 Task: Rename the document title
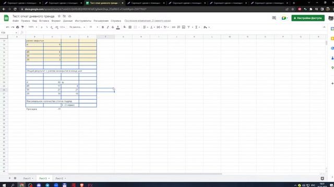pos(33,16)
